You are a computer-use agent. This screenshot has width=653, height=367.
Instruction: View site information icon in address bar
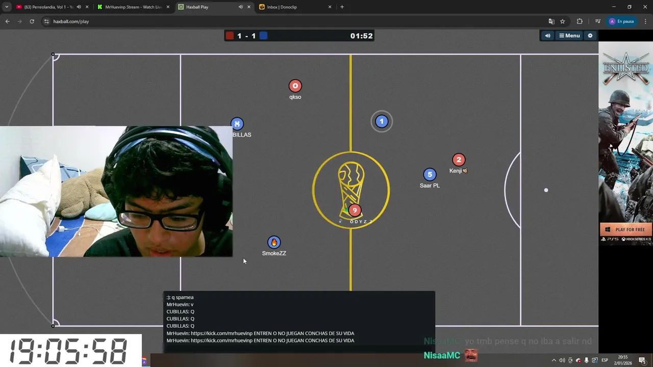click(46, 21)
